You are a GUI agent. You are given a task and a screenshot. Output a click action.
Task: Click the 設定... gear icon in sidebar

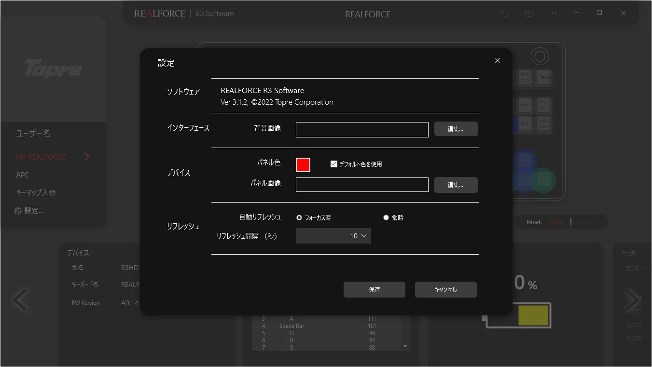(x=18, y=211)
